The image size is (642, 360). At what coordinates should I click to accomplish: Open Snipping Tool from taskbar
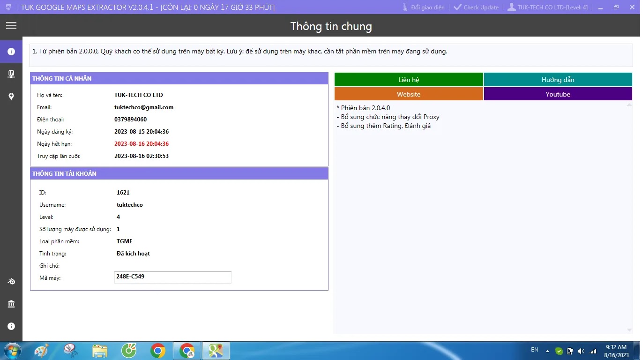pos(70,351)
